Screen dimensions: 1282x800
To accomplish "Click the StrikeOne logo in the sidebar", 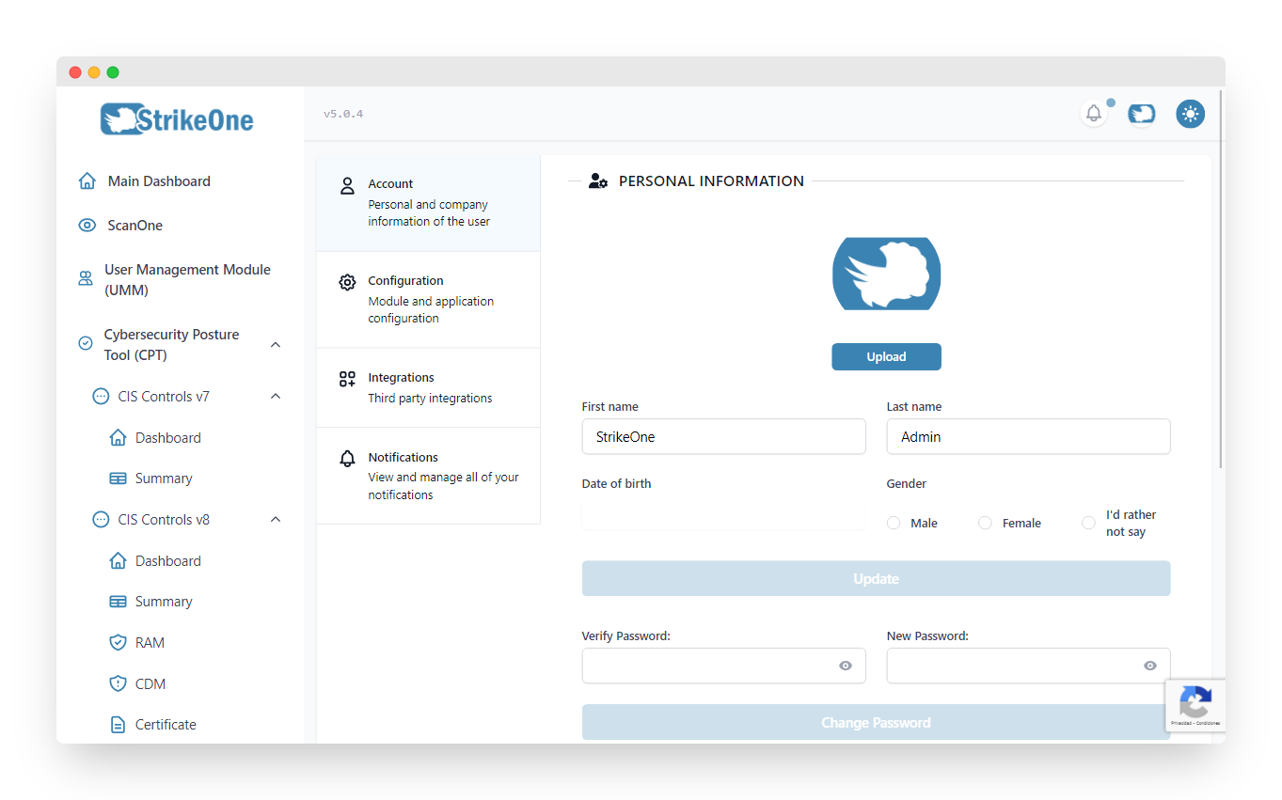I will pos(176,118).
